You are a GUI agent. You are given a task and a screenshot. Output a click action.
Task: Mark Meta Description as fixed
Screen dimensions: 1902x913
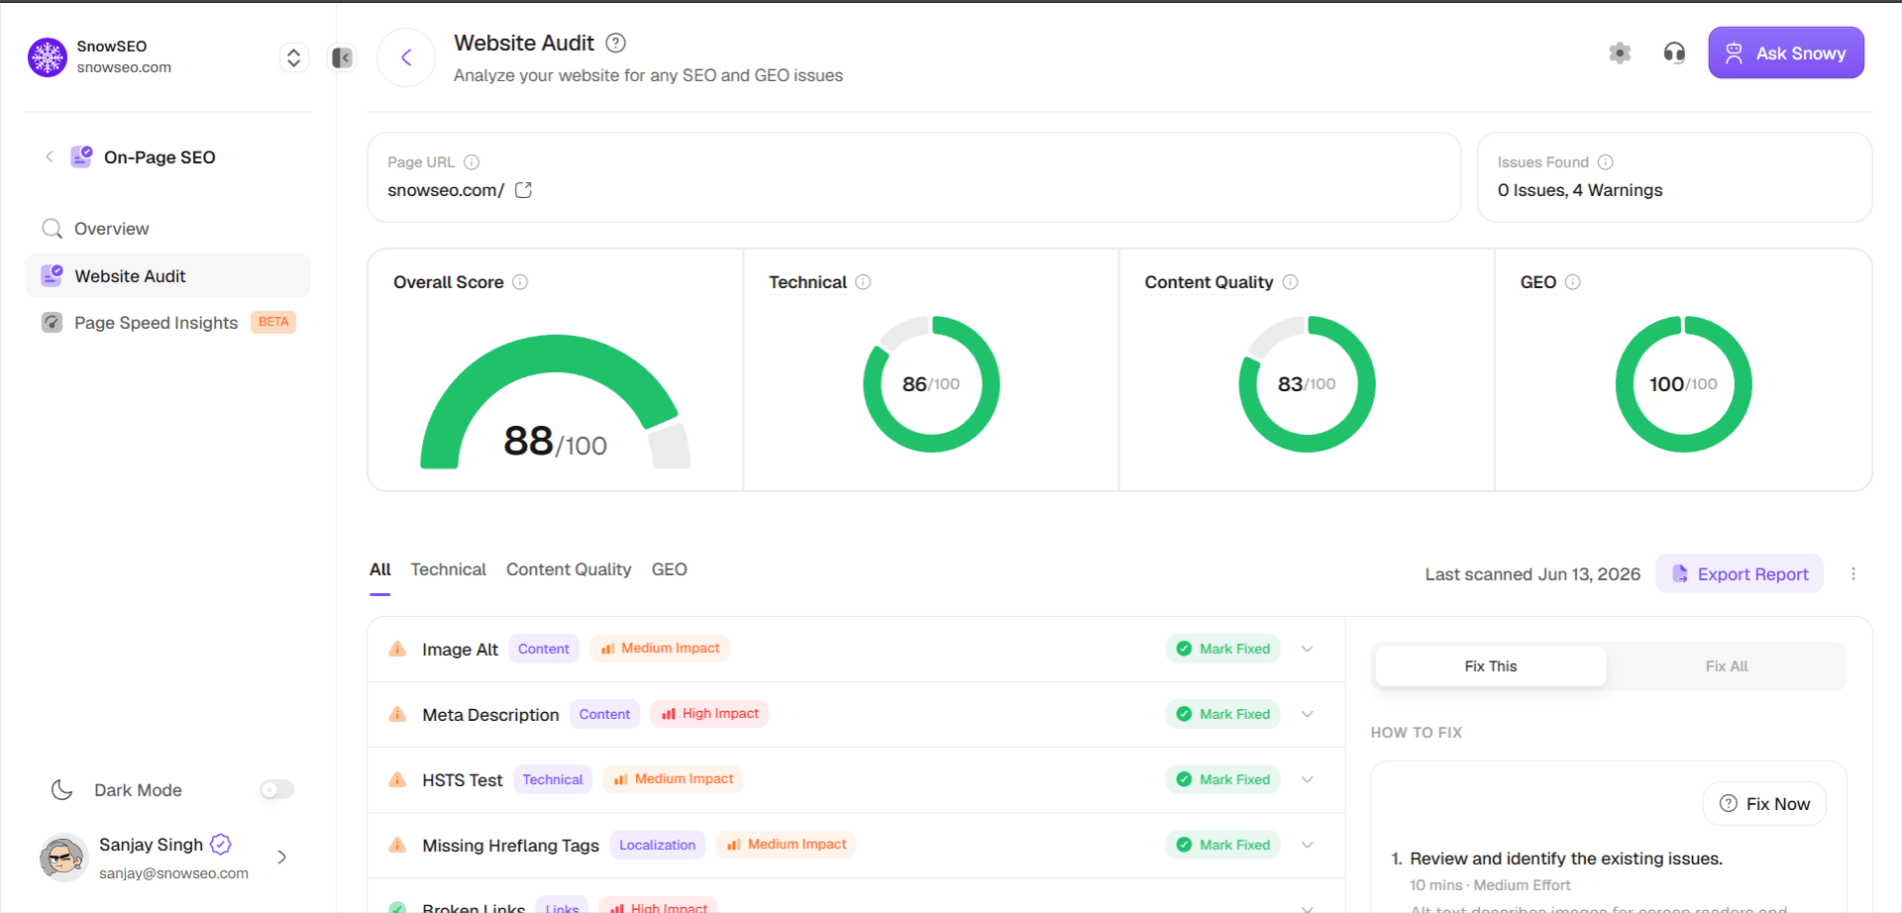click(x=1222, y=715)
